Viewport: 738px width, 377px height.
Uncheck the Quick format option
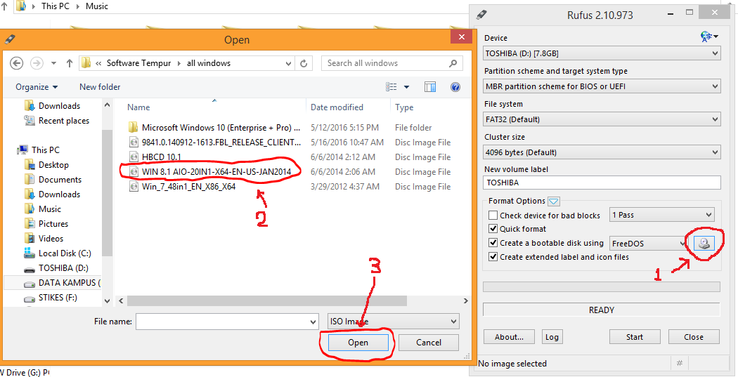coord(493,229)
